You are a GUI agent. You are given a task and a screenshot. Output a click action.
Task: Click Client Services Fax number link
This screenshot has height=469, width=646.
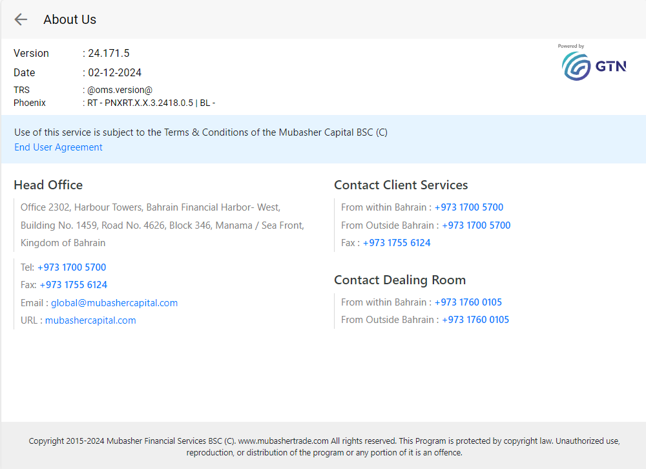(x=397, y=243)
